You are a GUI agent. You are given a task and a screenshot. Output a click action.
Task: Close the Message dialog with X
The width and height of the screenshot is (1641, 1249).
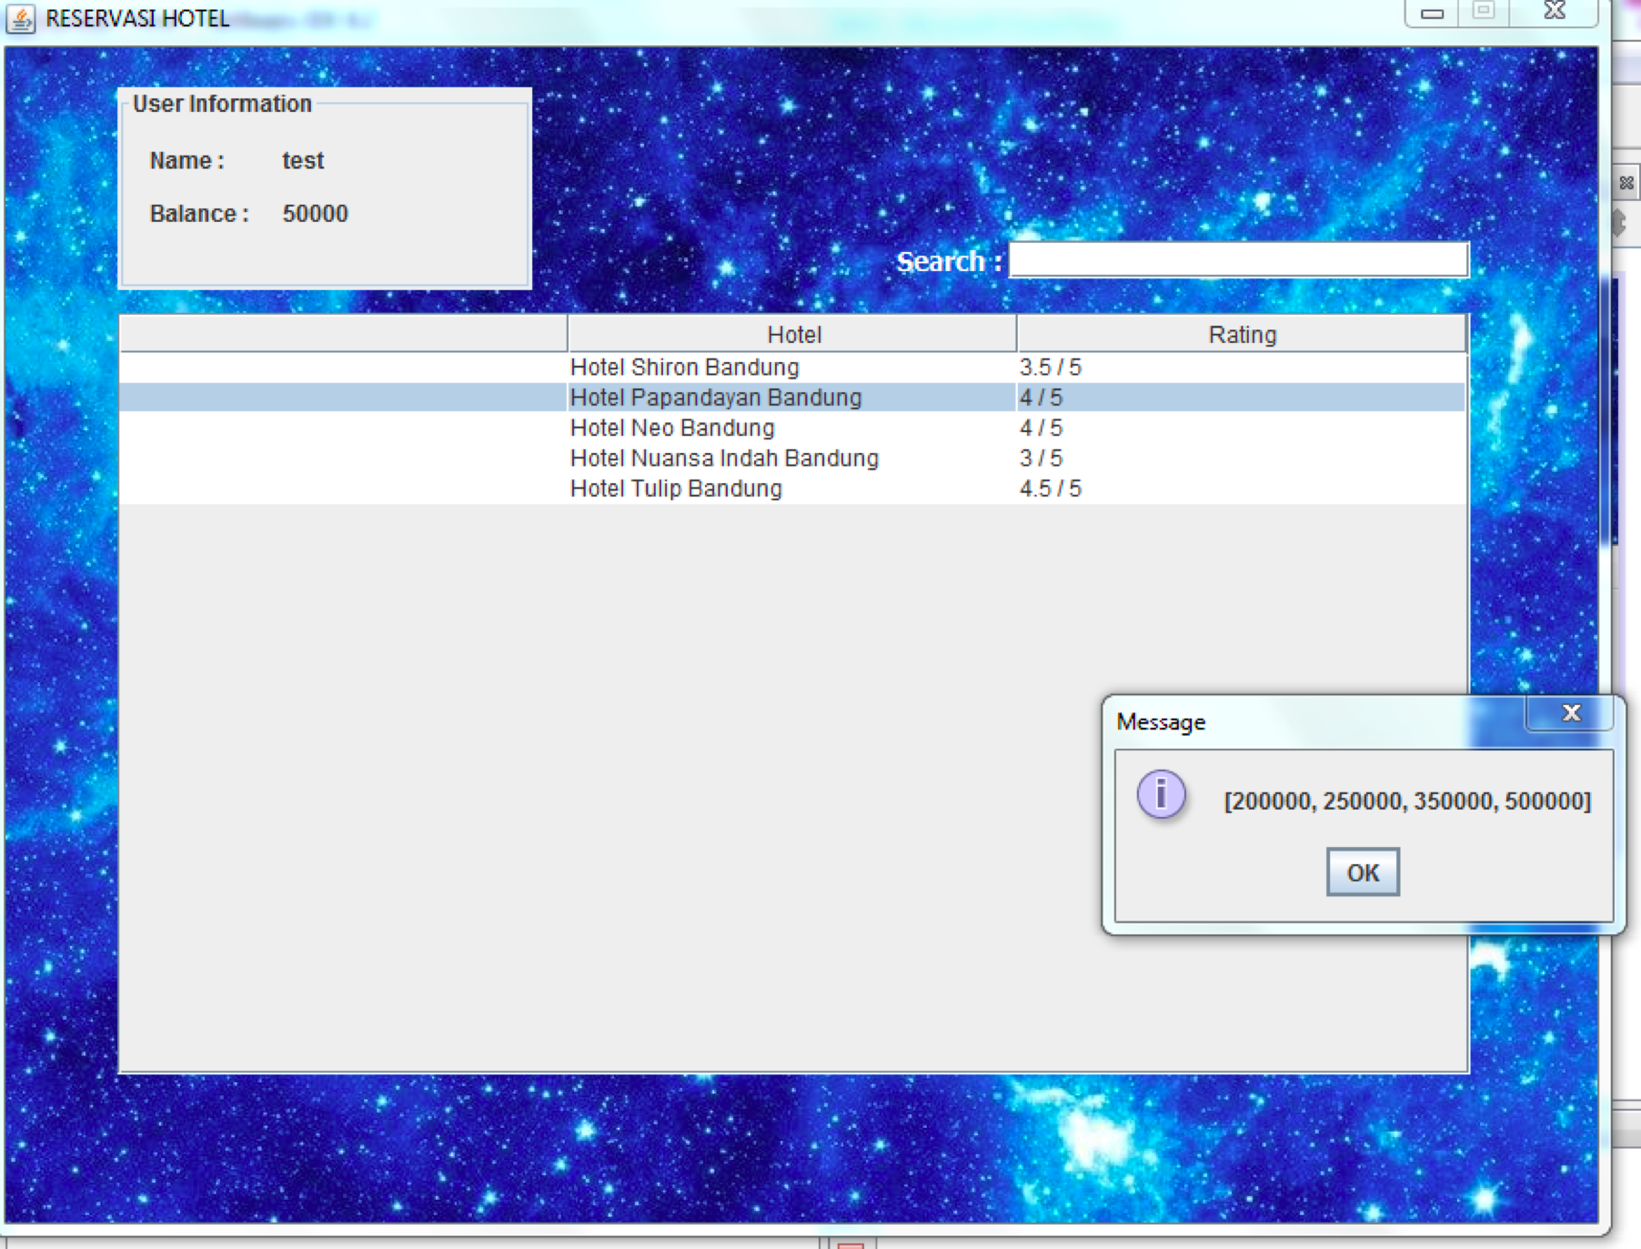(x=1571, y=713)
